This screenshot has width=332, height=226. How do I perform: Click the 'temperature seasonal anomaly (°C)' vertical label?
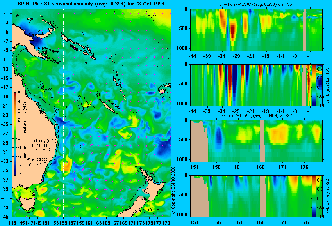tap(25, 134)
